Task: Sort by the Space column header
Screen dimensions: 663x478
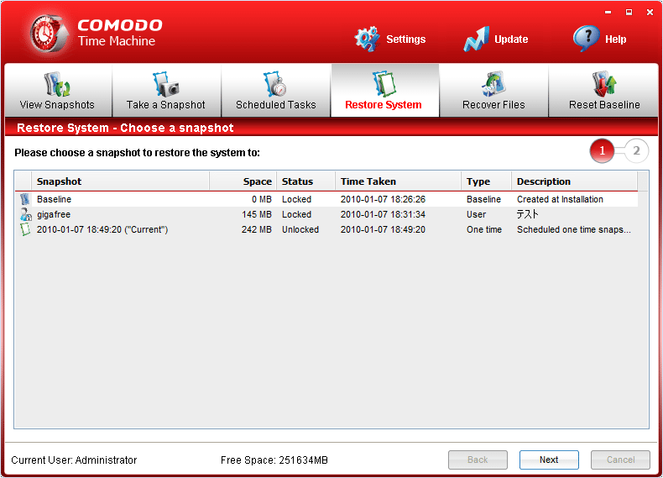Action: coord(243,181)
